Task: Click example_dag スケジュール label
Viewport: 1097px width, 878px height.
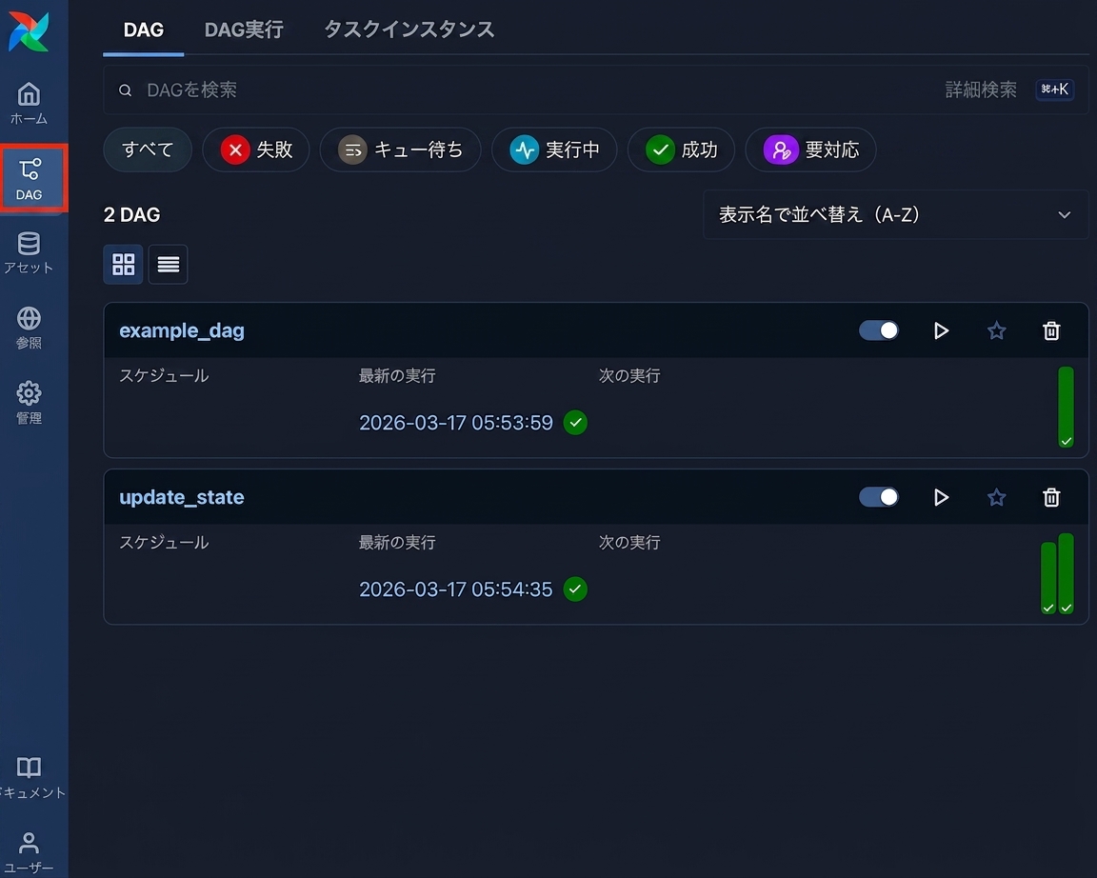Action: coord(164,376)
